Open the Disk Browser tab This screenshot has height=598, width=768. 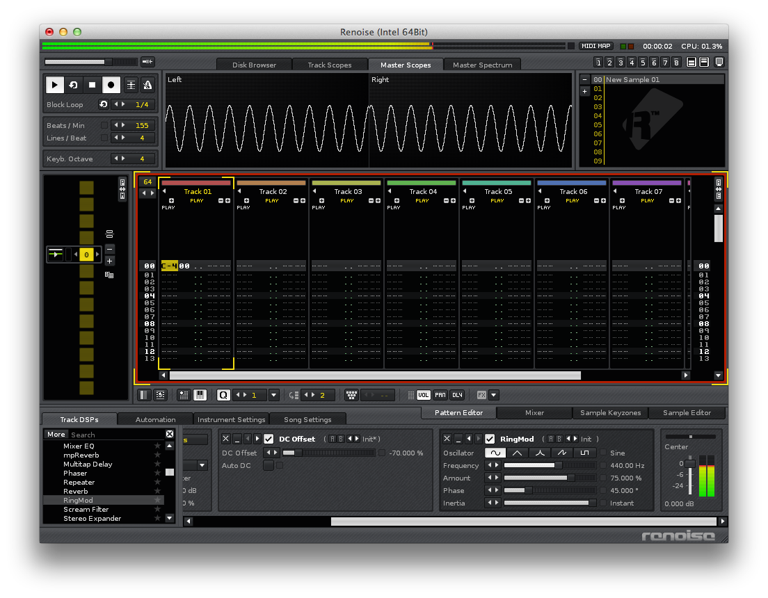pos(254,65)
